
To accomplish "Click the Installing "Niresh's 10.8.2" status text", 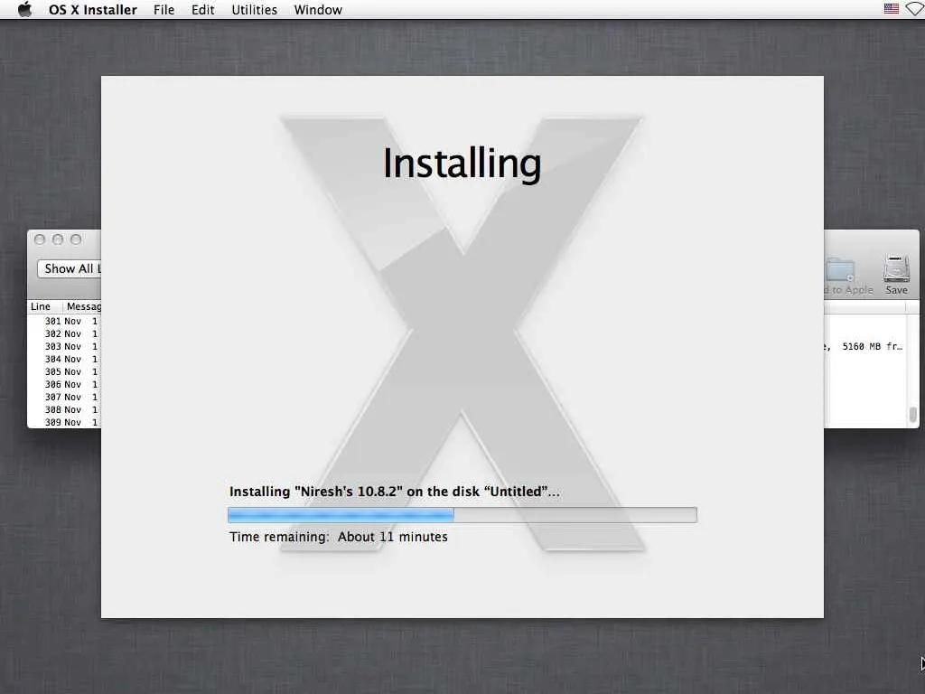I will click(x=394, y=492).
